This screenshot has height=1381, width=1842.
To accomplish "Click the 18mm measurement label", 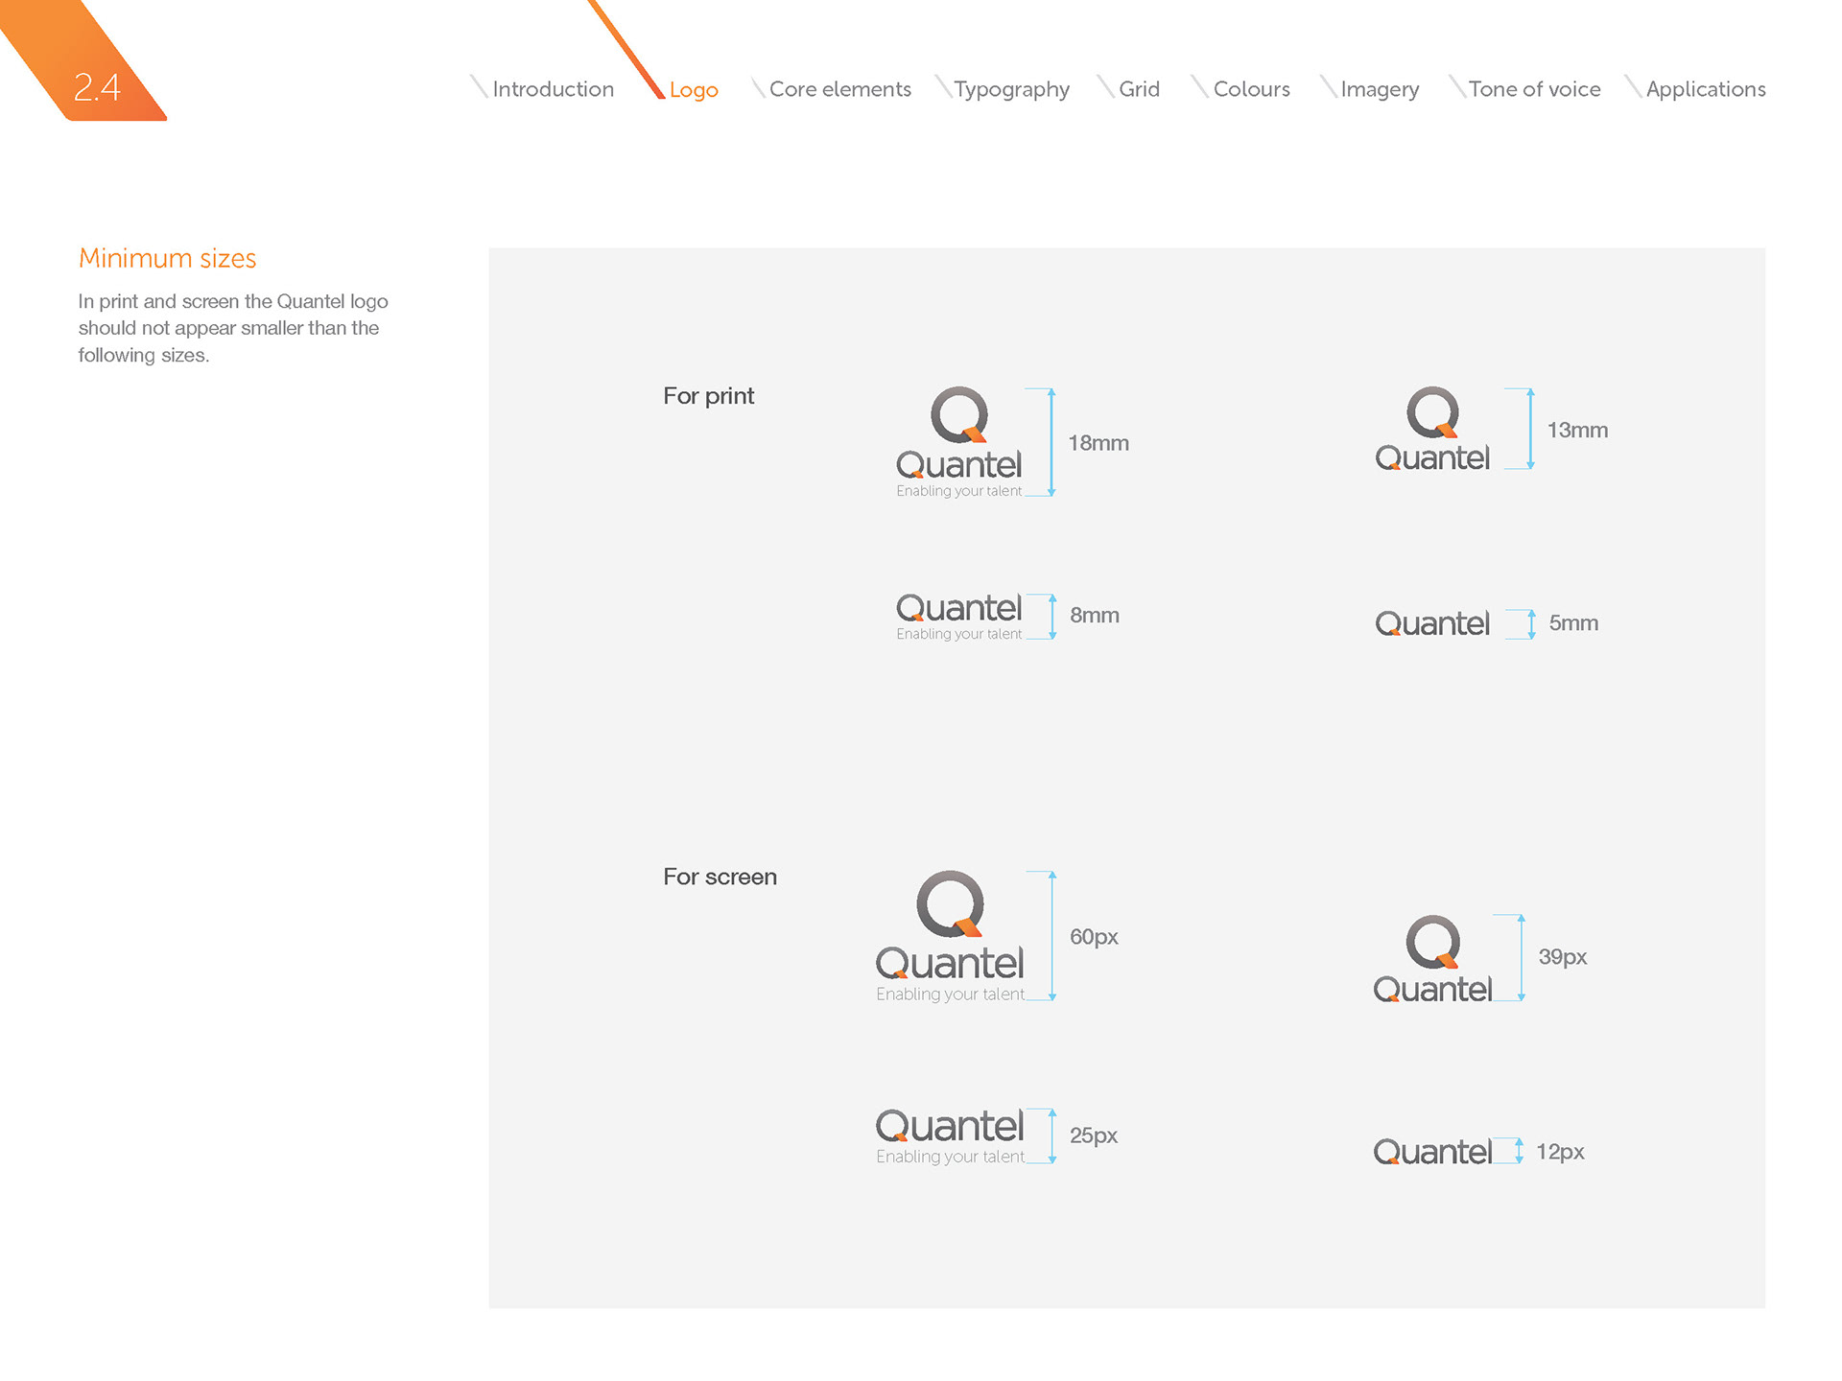I will click(x=1098, y=443).
